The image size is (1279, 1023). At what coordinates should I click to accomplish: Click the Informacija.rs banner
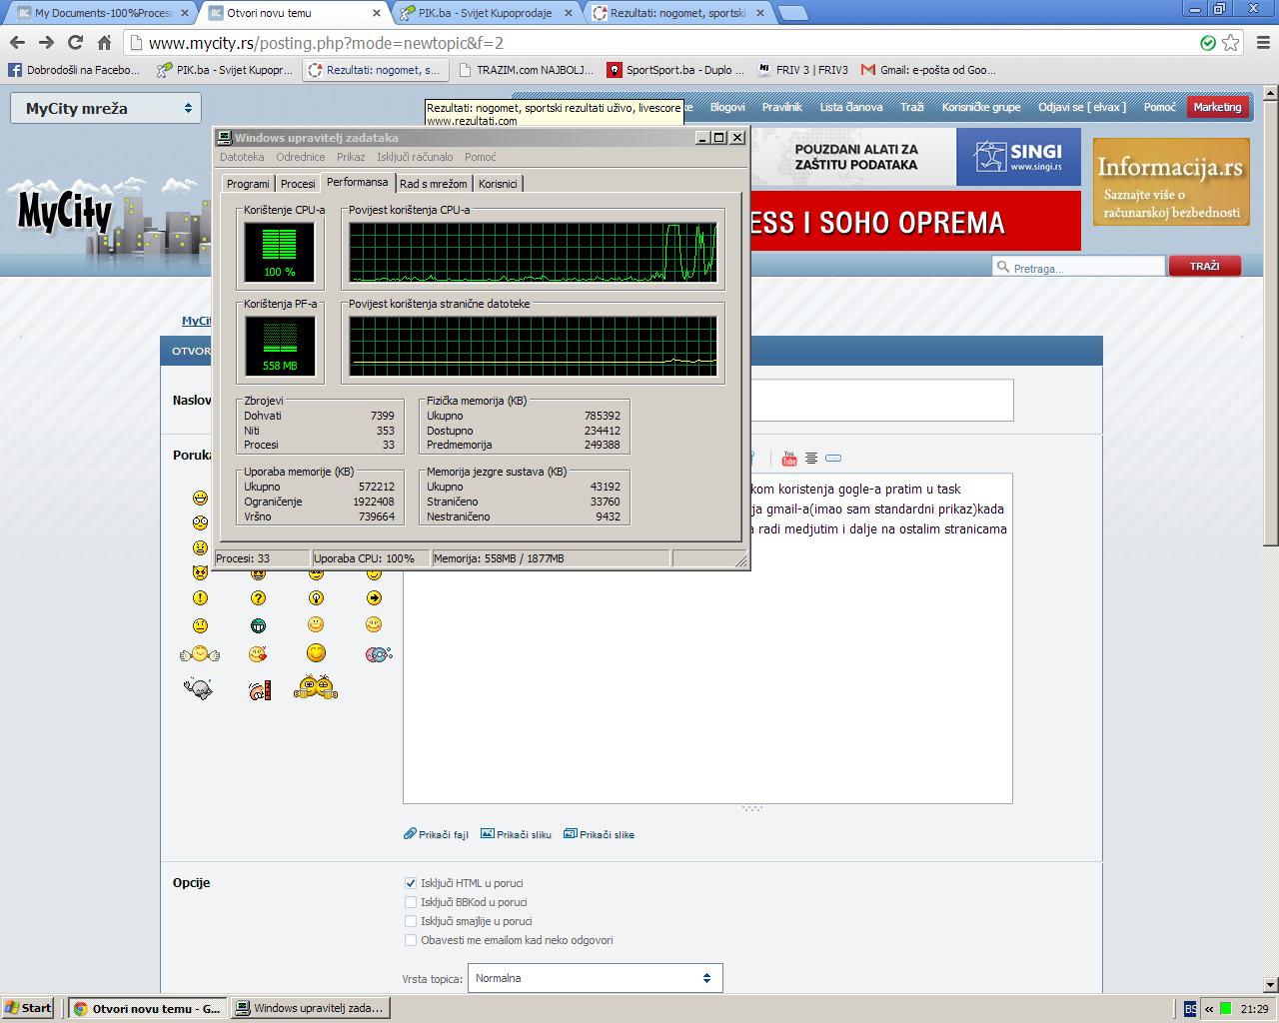click(x=1171, y=181)
